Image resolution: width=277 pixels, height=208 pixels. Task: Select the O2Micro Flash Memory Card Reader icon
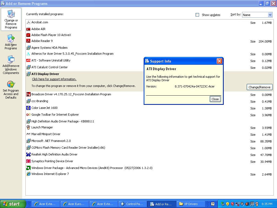coord(28,148)
